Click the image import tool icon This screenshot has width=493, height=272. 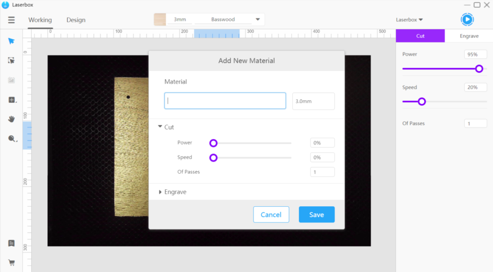[x=11, y=80]
